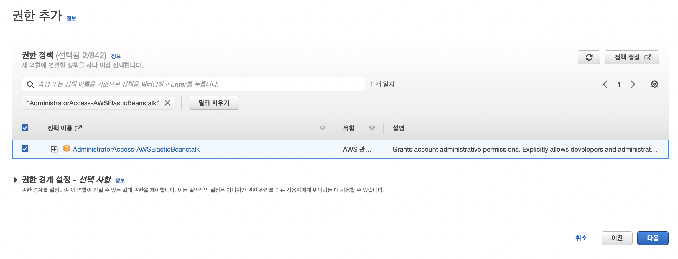Click the 유형 column header label
Viewport: 678px width, 259px height.
[349, 128]
